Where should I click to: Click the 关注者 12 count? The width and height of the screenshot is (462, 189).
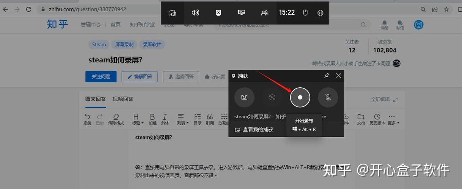click(x=352, y=46)
